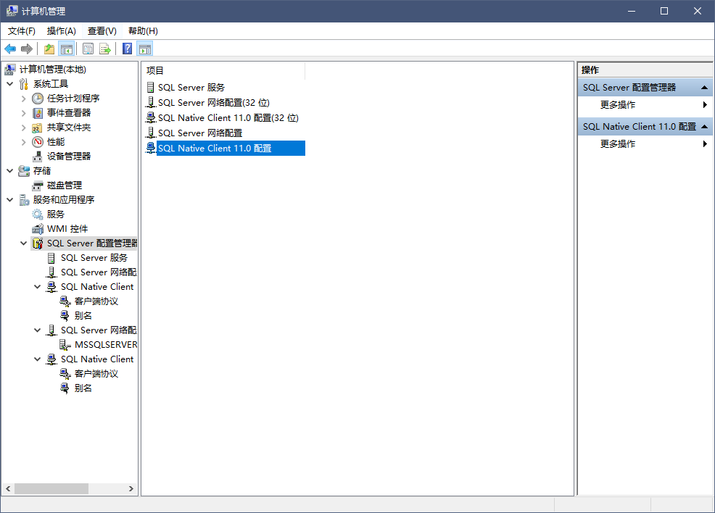Click the refresh toolbar icon beside the console tree toggle
This screenshot has height=513, width=715.
click(x=88, y=49)
